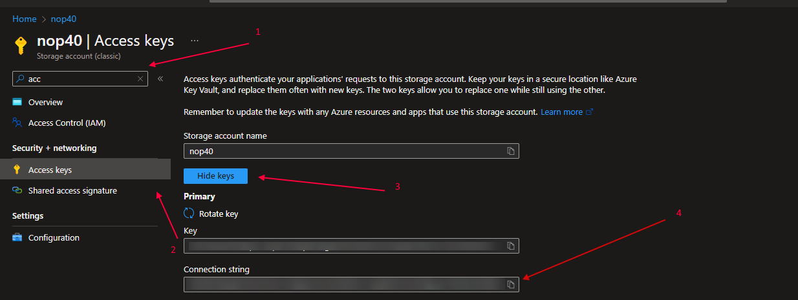Collapse the sidebar with double chevron
Image resolution: width=798 pixels, height=300 pixels.
[160, 79]
